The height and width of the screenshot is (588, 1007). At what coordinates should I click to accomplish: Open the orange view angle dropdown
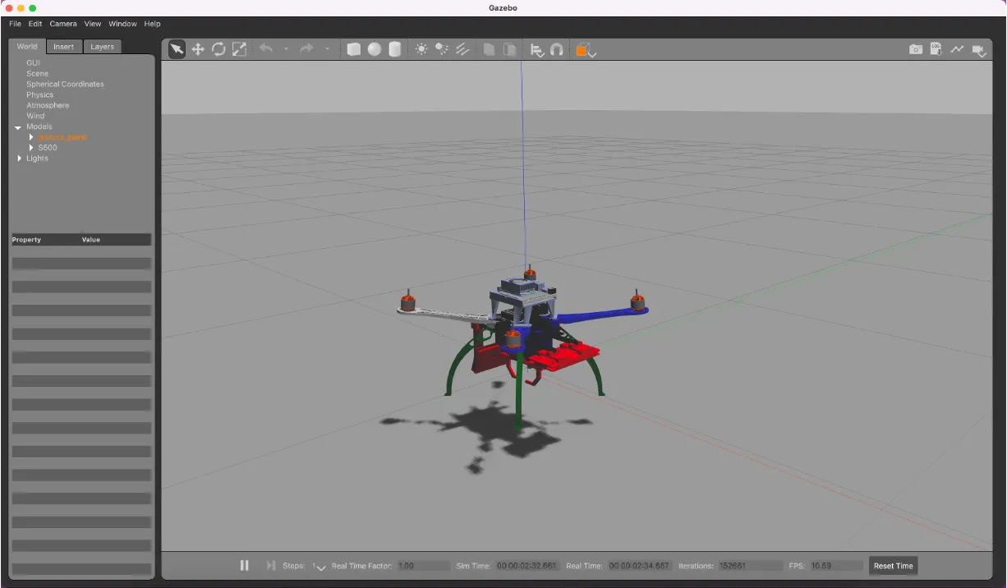click(x=586, y=50)
